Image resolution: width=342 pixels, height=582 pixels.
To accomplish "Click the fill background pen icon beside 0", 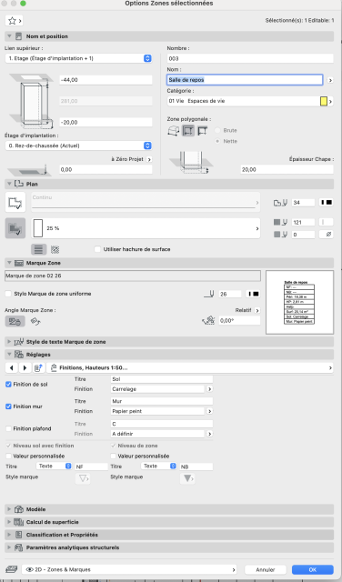I will [280, 235].
